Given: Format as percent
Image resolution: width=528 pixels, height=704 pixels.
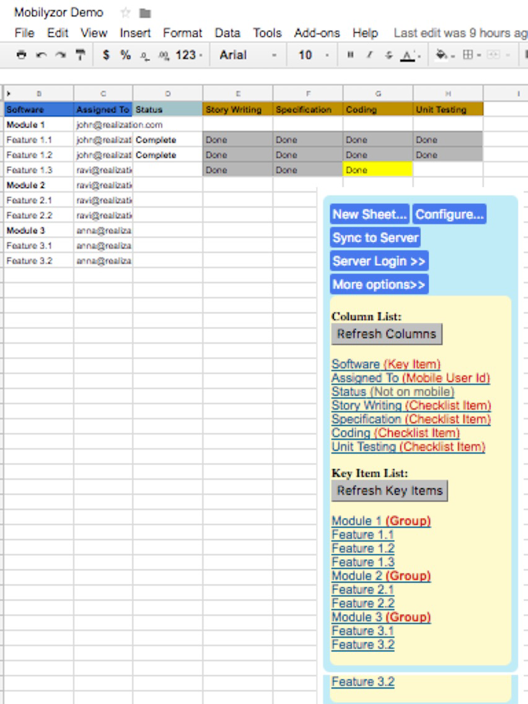Looking at the screenshot, I should (x=125, y=55).
